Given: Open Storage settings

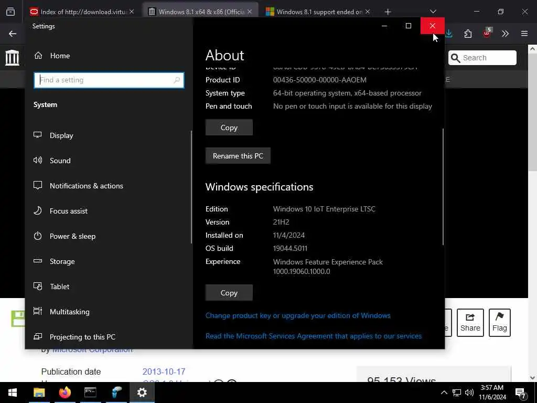Looking at the screenshot, I should pyautogui.click(x=54, y=261).
